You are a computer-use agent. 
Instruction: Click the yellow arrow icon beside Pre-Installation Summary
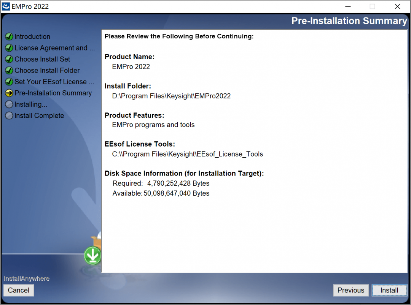[9, 93]
